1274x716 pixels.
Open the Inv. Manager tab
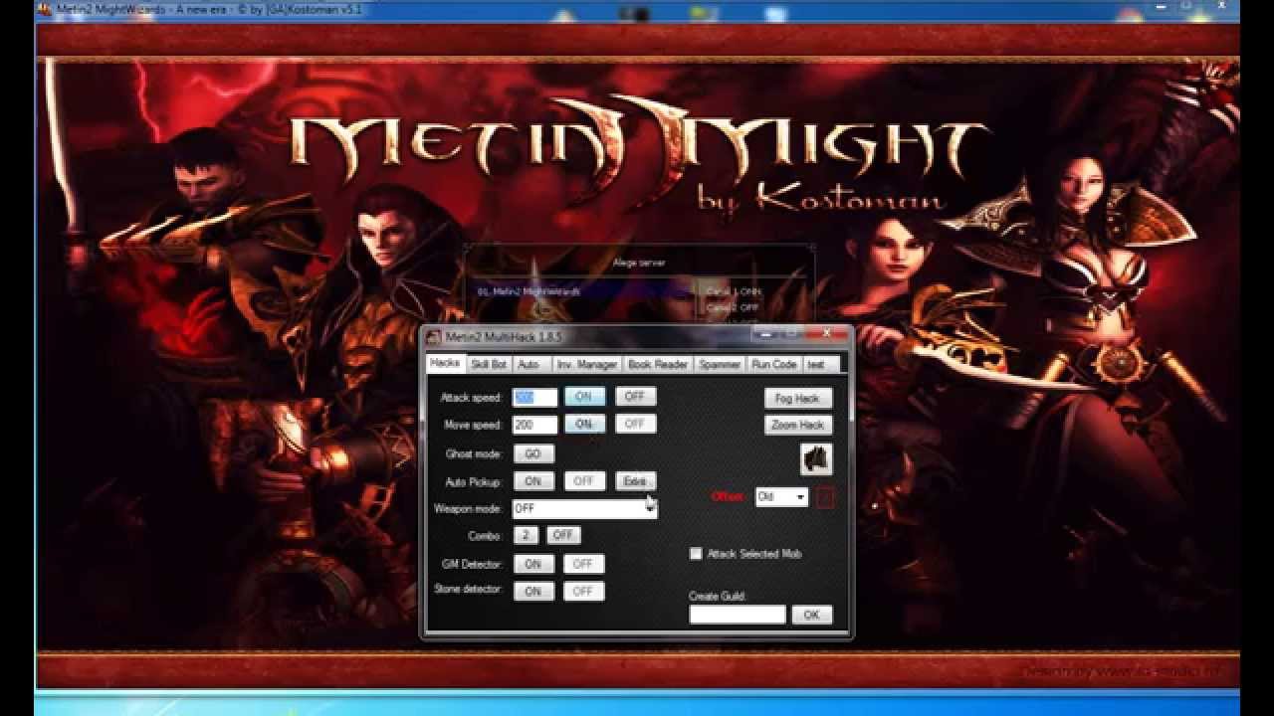coord(587,365)
